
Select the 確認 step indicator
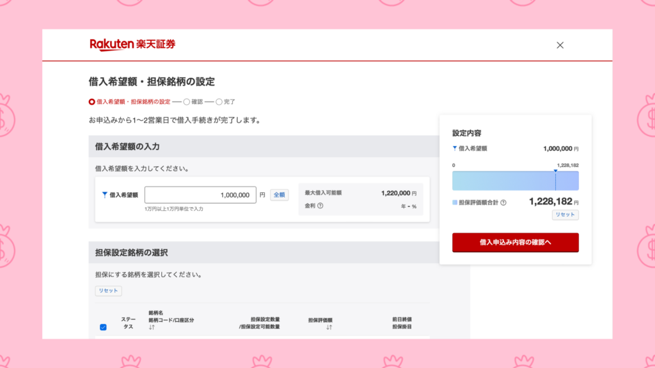(187, 102)
